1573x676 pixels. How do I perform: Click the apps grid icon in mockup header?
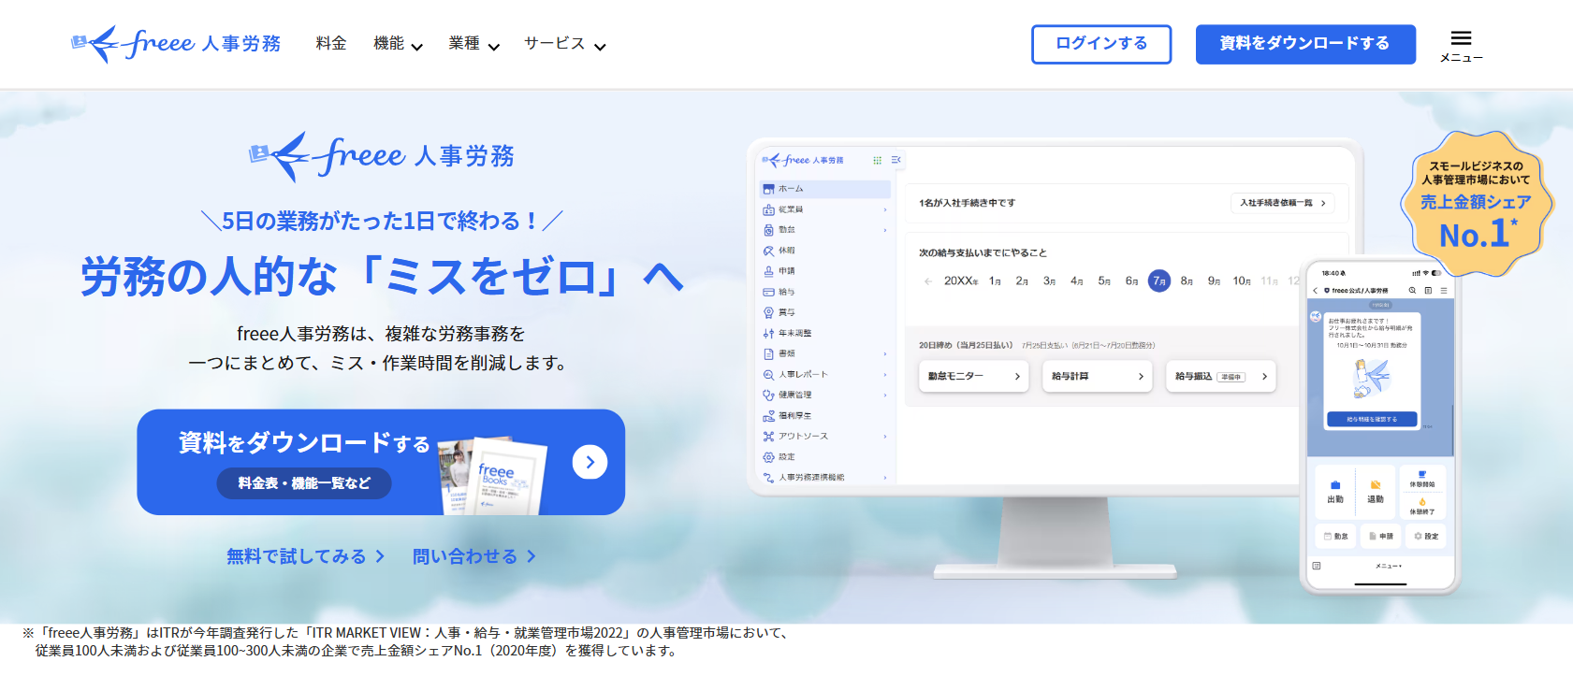pyautogui.click(x=877, y=161)
